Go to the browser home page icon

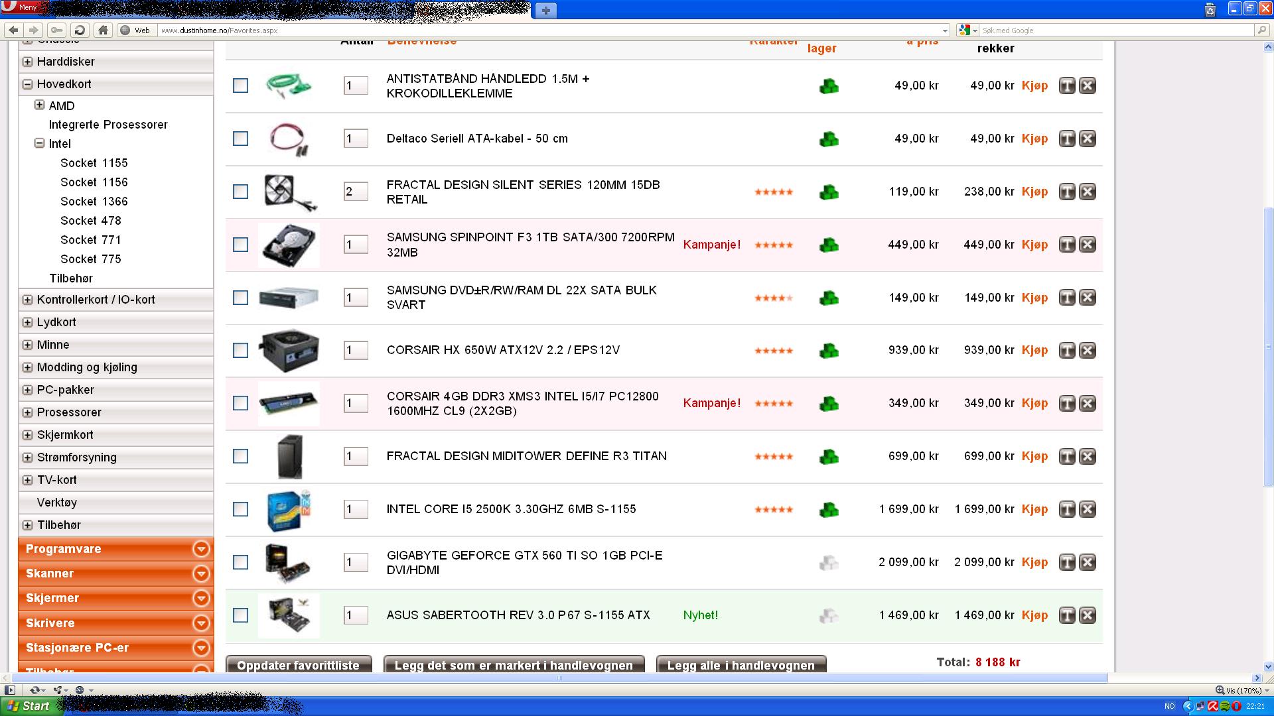pos(102,30)
